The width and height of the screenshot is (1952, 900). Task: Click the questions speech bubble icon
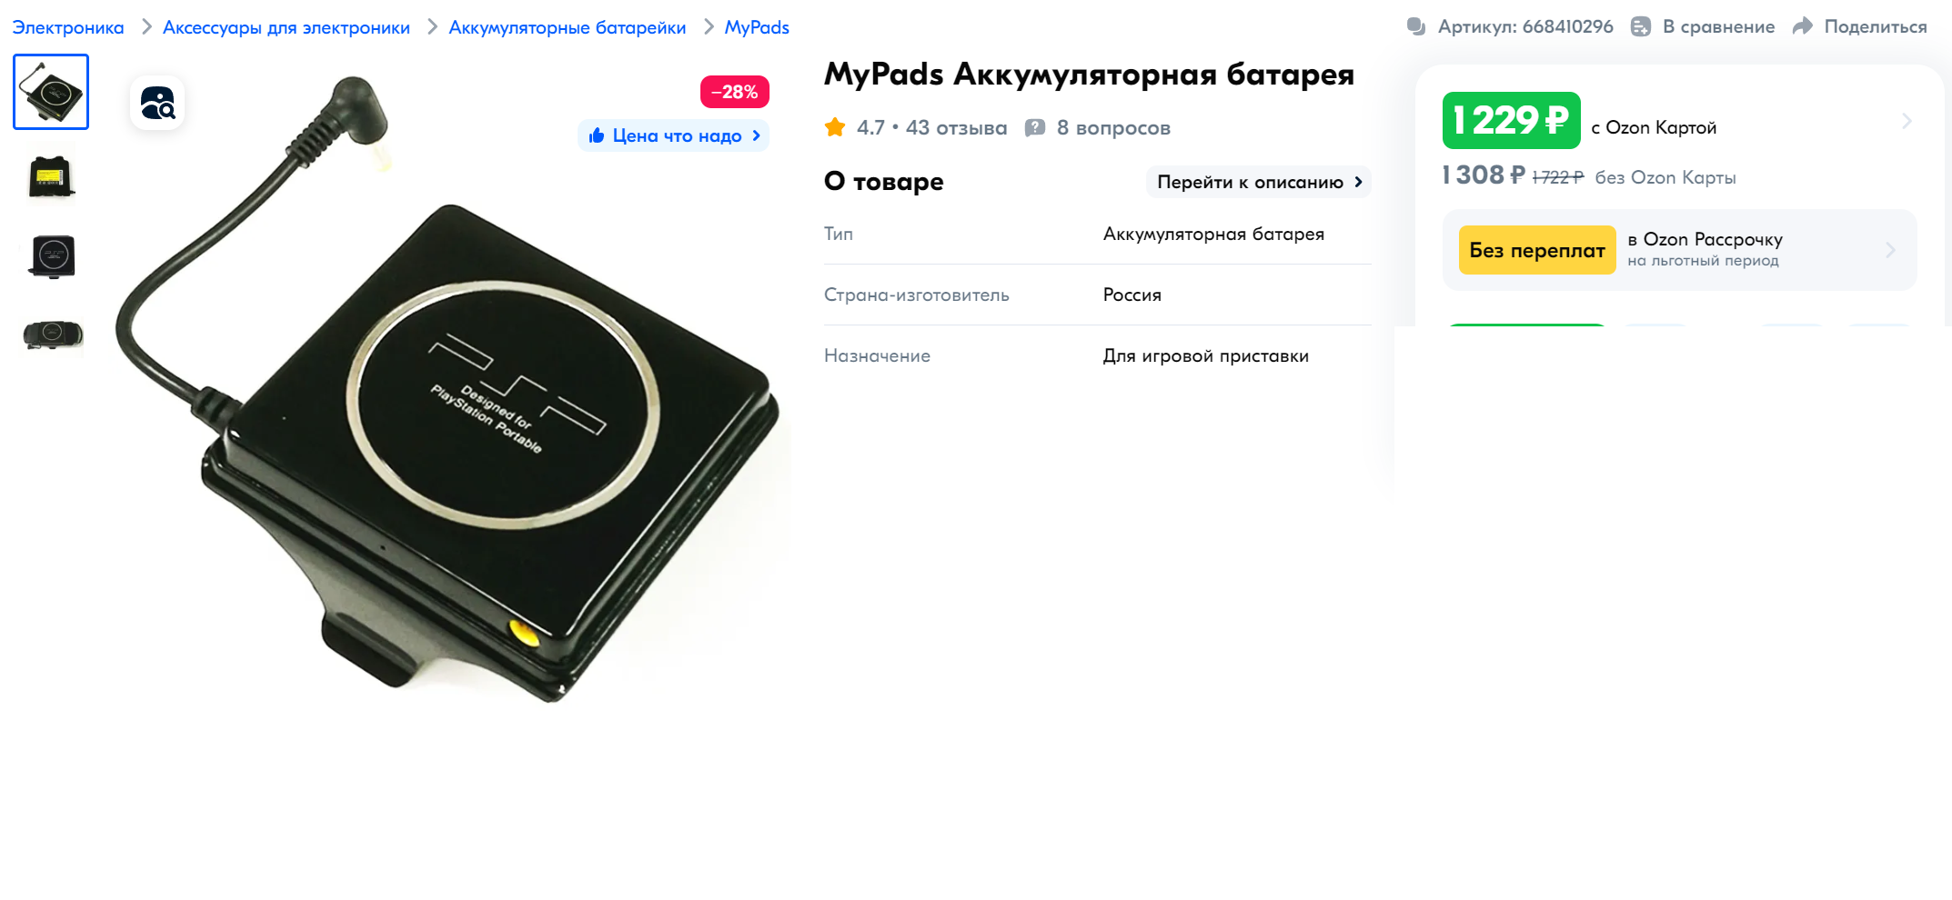[1034, 128]
